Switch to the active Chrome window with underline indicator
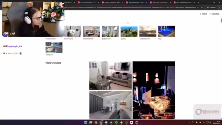Viewport: 222px width, 125px height. pyautogui.click(x=101, y=123)
